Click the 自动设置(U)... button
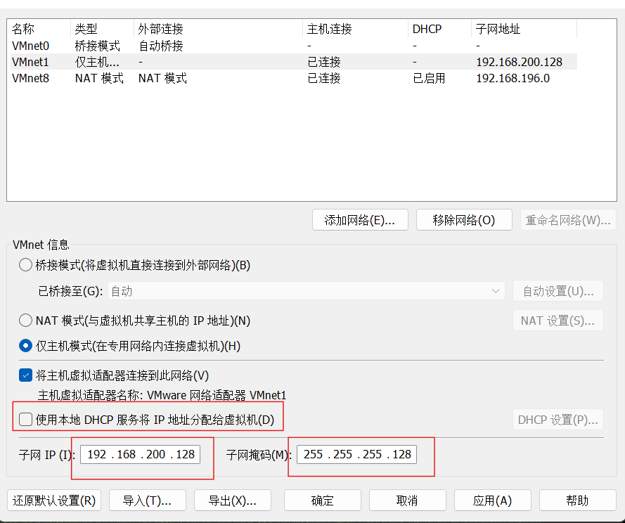 point(558,291)
